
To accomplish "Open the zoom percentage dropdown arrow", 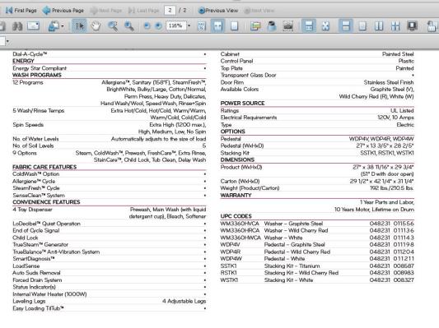I will [189, 26].
